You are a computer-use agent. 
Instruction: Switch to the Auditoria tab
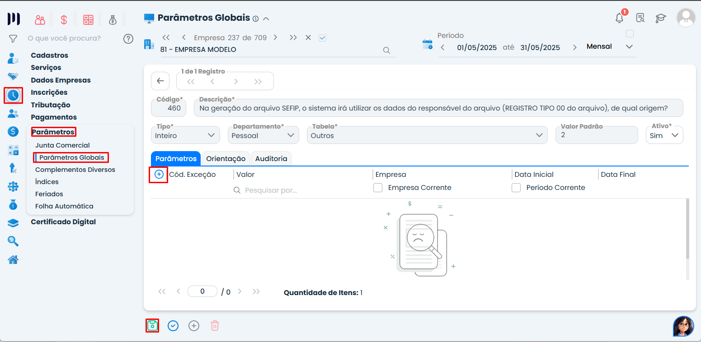pos(271,159)
